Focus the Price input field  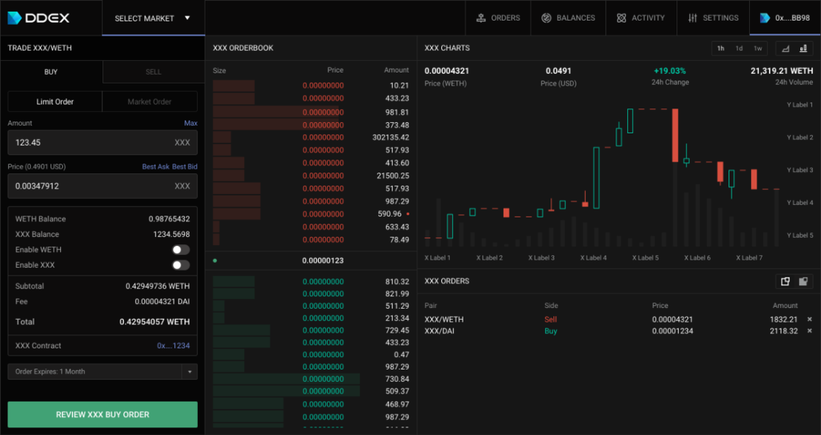coord(102,186)
